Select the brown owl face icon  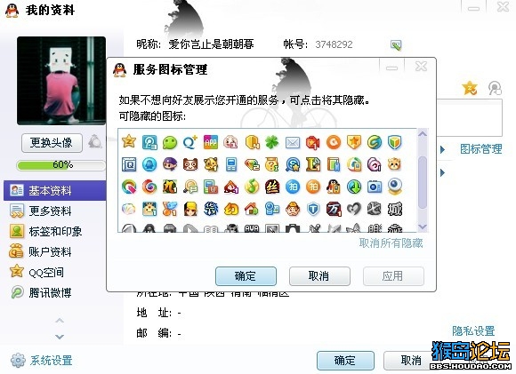point(190,164)
